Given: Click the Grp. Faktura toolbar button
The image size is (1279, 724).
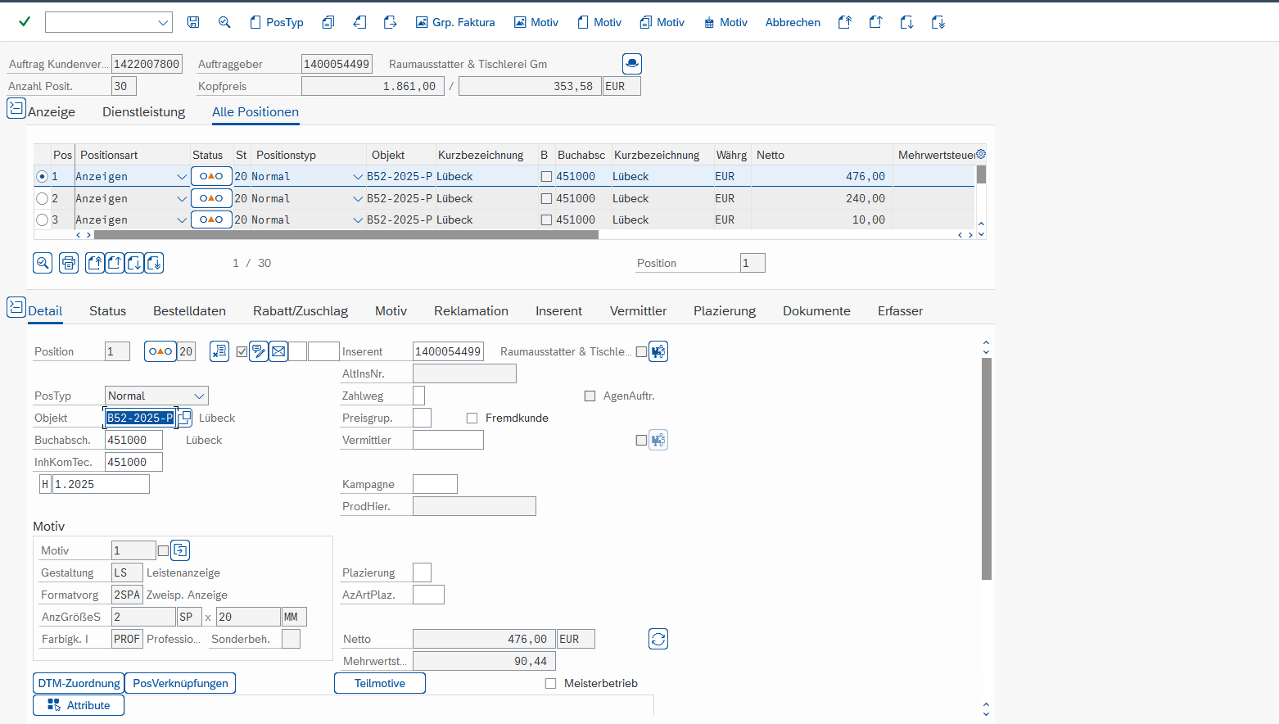Looking at the screenshot, I should point(455,22).
